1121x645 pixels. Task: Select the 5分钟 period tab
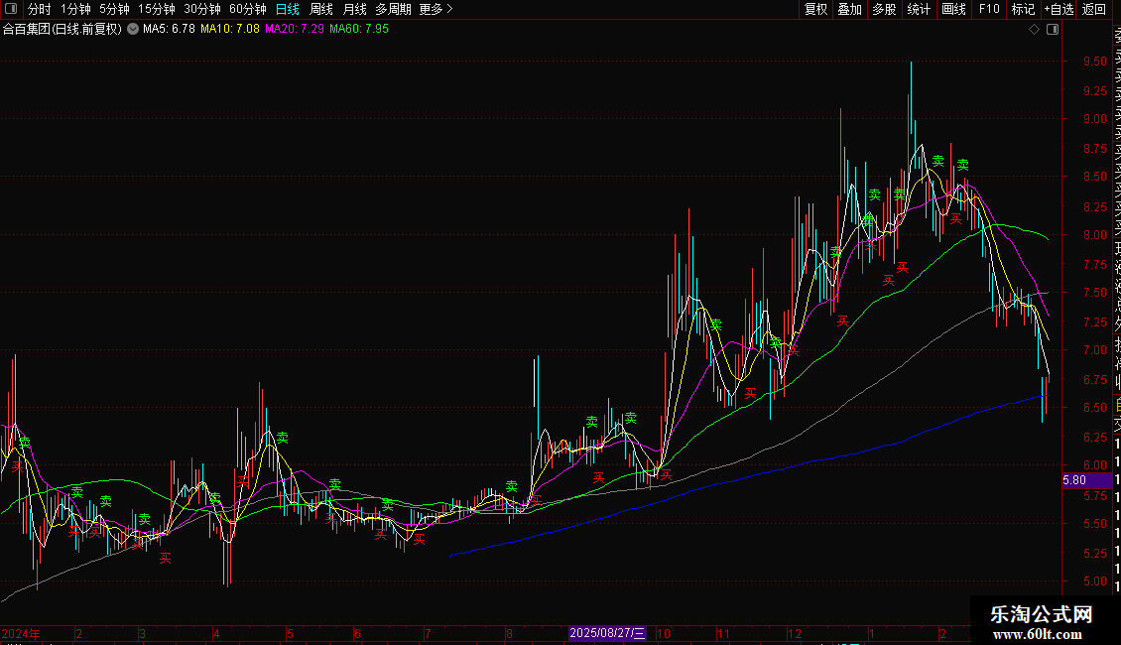[x=114, y=9]
